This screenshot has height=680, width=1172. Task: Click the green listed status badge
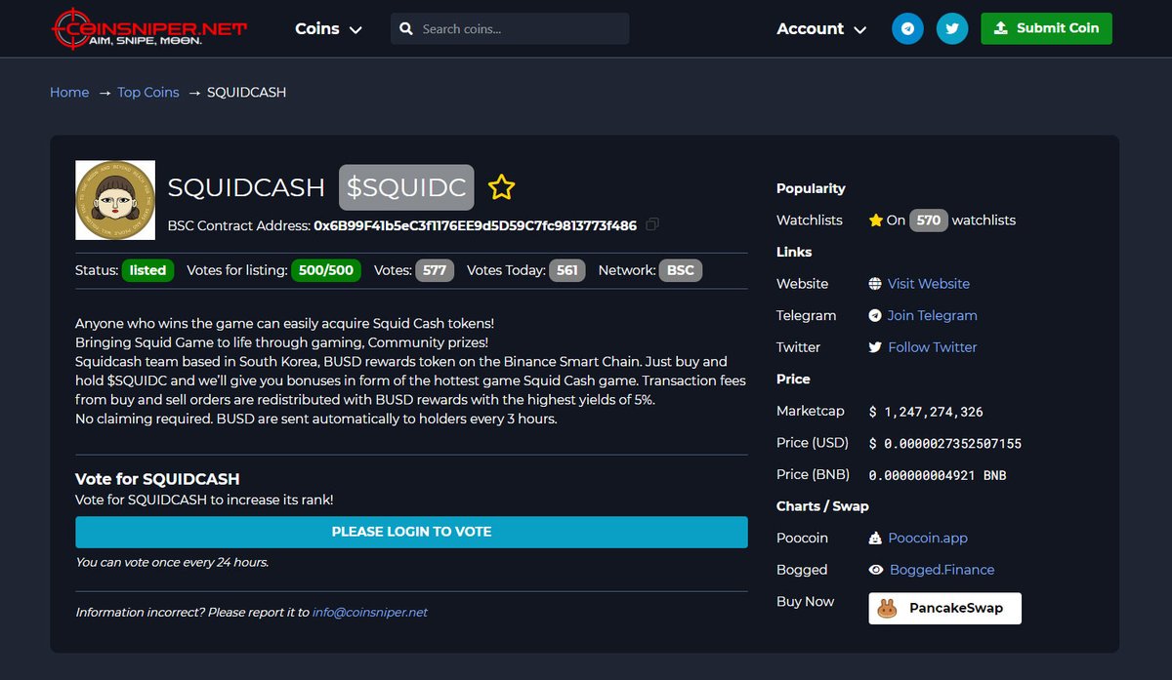(x=147, y=270)
